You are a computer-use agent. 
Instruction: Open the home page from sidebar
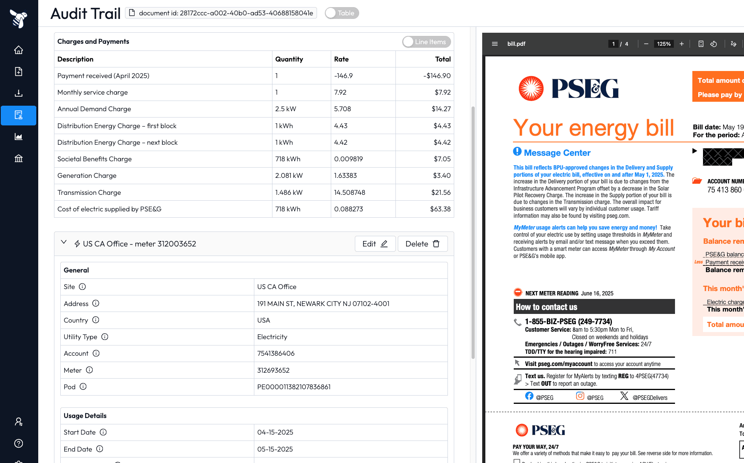coord(19,50)
